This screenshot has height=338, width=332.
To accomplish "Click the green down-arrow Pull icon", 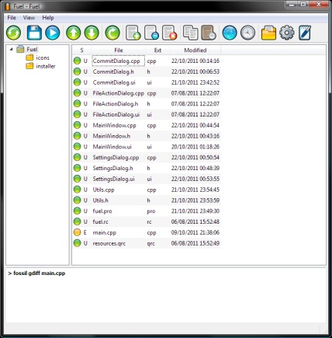I will [x=92, y=33].
